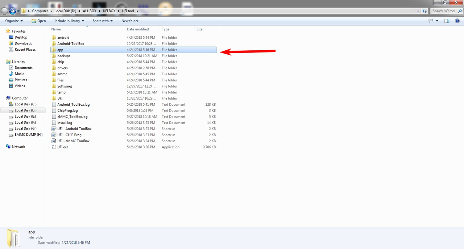Select Favorites in the navigation pane

(x=18, y=31)
